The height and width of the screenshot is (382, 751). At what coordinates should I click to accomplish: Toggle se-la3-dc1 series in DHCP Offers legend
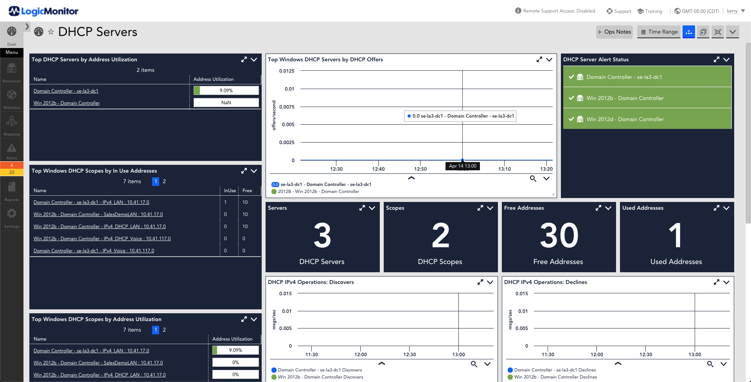coord(322,184)
